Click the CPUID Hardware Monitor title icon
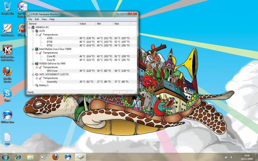The width and height of the screenshot is (258, 161). pos(29,14)
